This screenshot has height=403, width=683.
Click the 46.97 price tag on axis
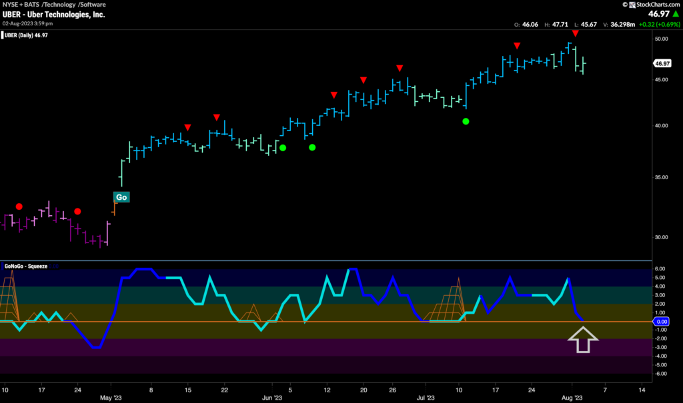[x=662, y=64]
